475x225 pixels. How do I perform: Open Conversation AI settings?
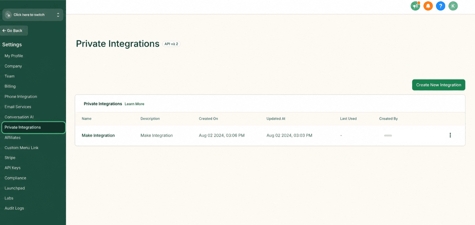[19, 117]
